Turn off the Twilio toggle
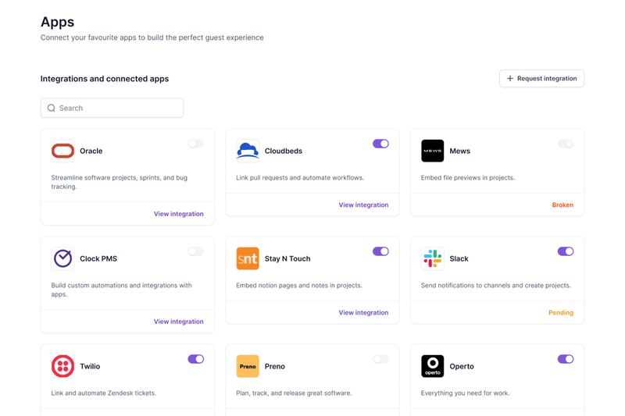Image resolution: width=625 pixels, height=416 pixels. pyautogui.click(x=195, y=359)
